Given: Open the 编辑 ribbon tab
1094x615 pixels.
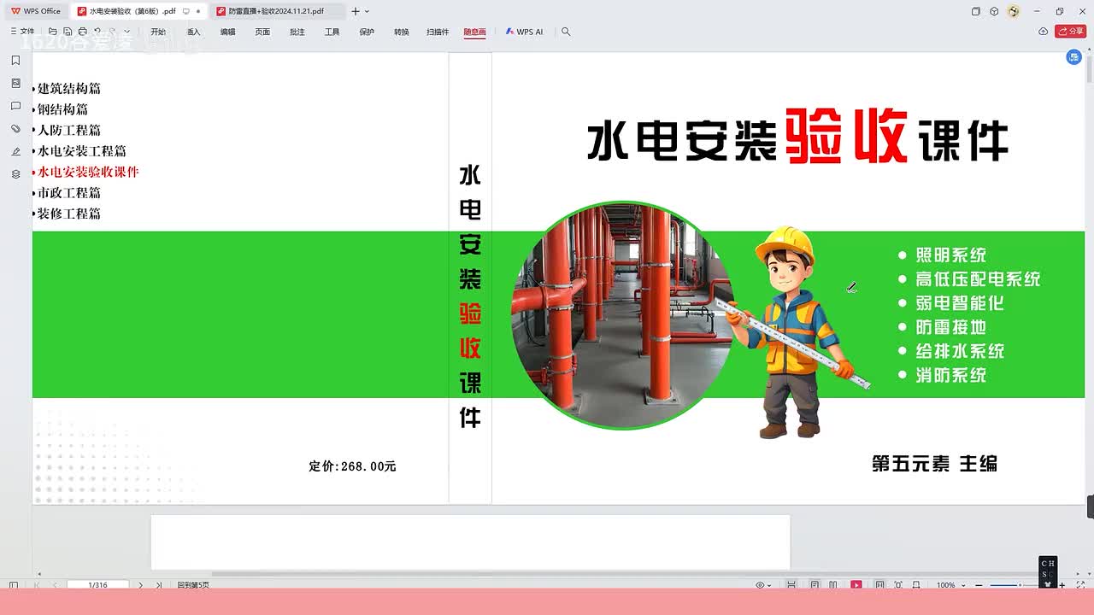Looking at the screenshot, I should [227, 32].
